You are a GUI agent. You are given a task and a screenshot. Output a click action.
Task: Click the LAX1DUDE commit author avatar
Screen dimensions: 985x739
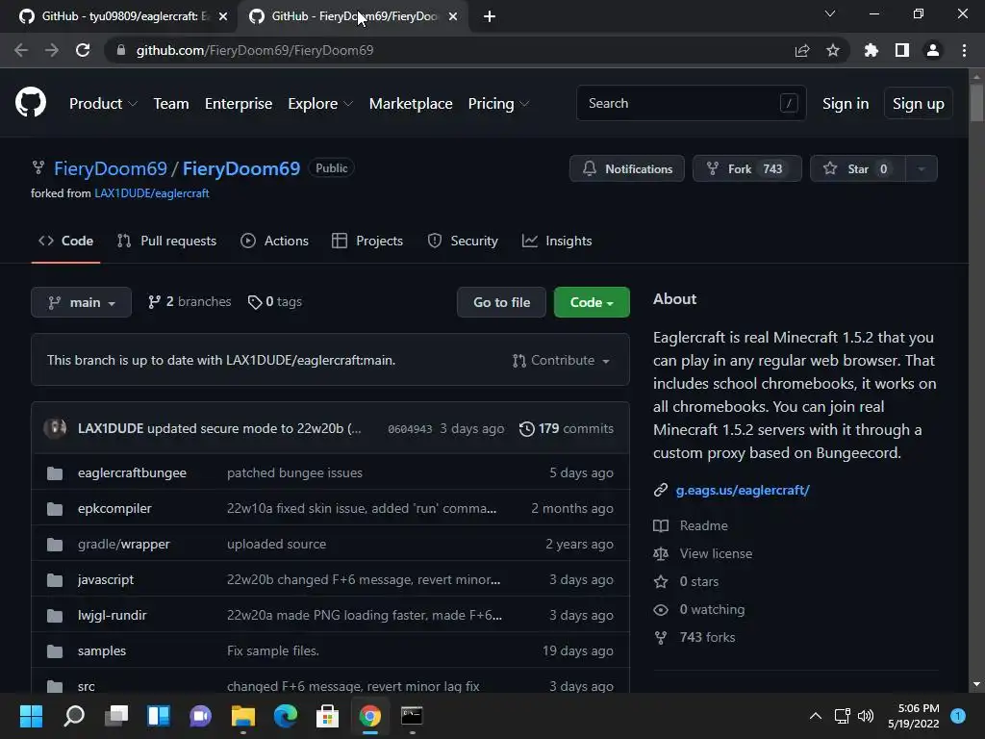pyautogui.click(x=55, y=428)
